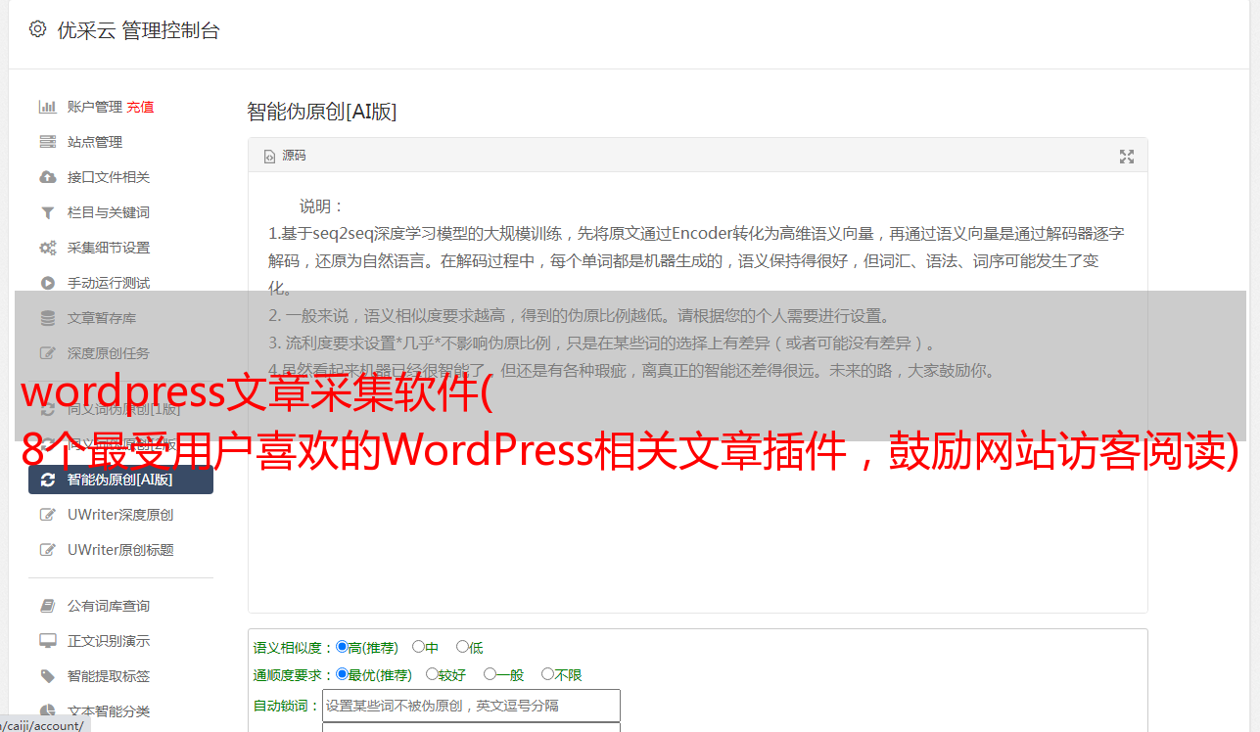Select 语义相似度 中 radio option
The height and width of the screenshot is (732, 1260).
(419, 647)
